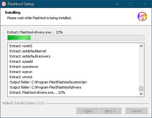Click the log scrollbar thumb
152x118 pixels.
(x=141, y=89)
